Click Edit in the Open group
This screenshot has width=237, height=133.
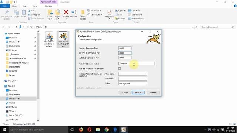119,15
